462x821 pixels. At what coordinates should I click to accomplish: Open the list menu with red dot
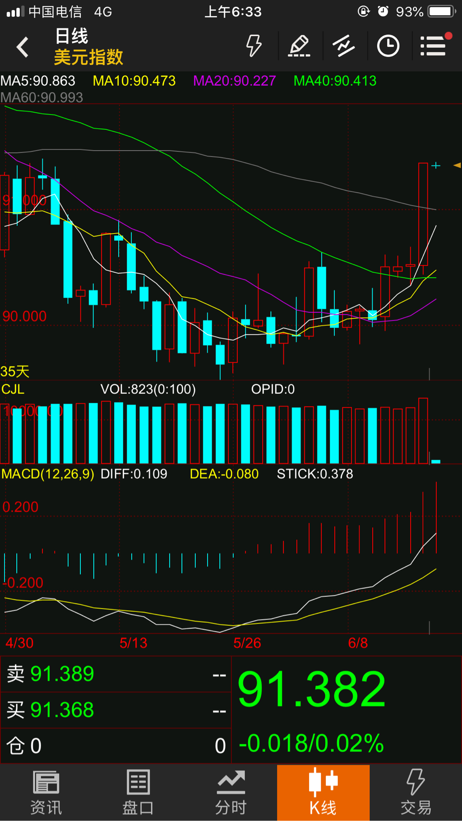[434, 46]
